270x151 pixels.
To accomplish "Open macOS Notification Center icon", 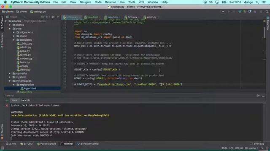I will [264, 2].
